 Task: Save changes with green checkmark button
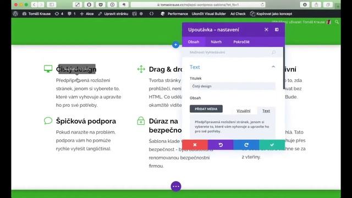272,145
